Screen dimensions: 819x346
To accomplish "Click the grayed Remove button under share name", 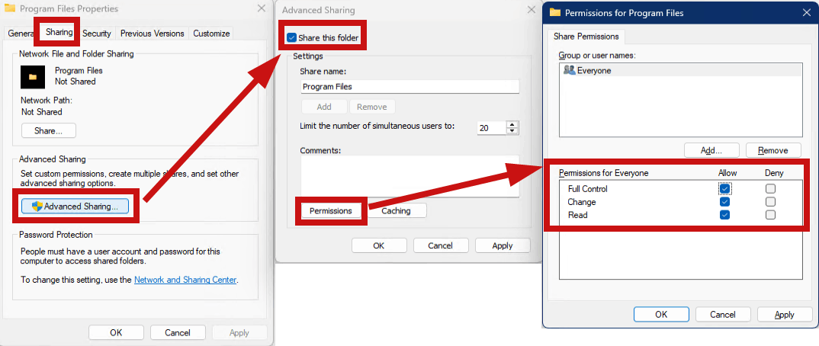I will click(x=372, y=107).
